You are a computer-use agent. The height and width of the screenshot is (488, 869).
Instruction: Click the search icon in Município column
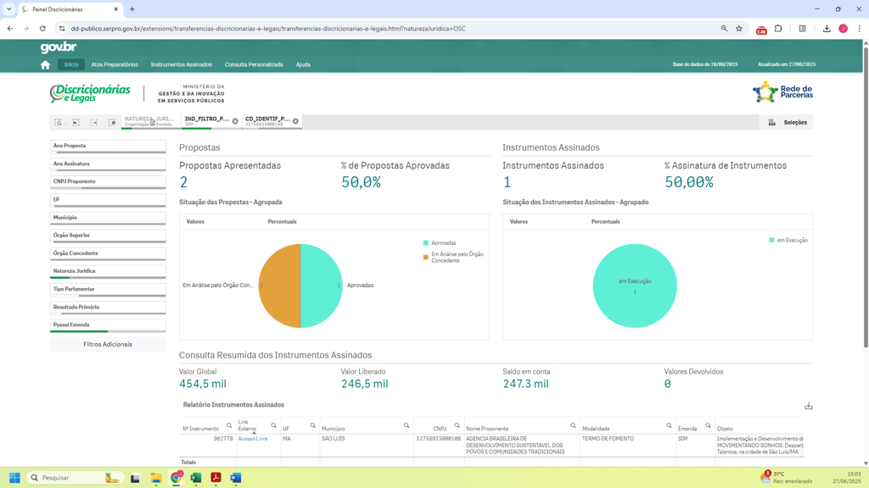(406, 425)
